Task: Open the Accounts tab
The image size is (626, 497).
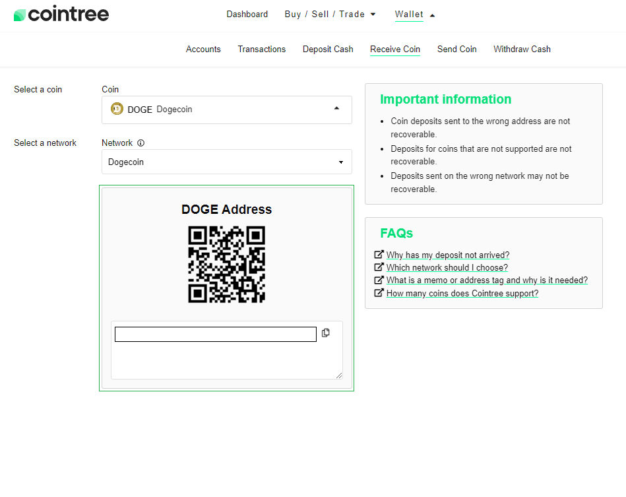Action: point(203,49)
